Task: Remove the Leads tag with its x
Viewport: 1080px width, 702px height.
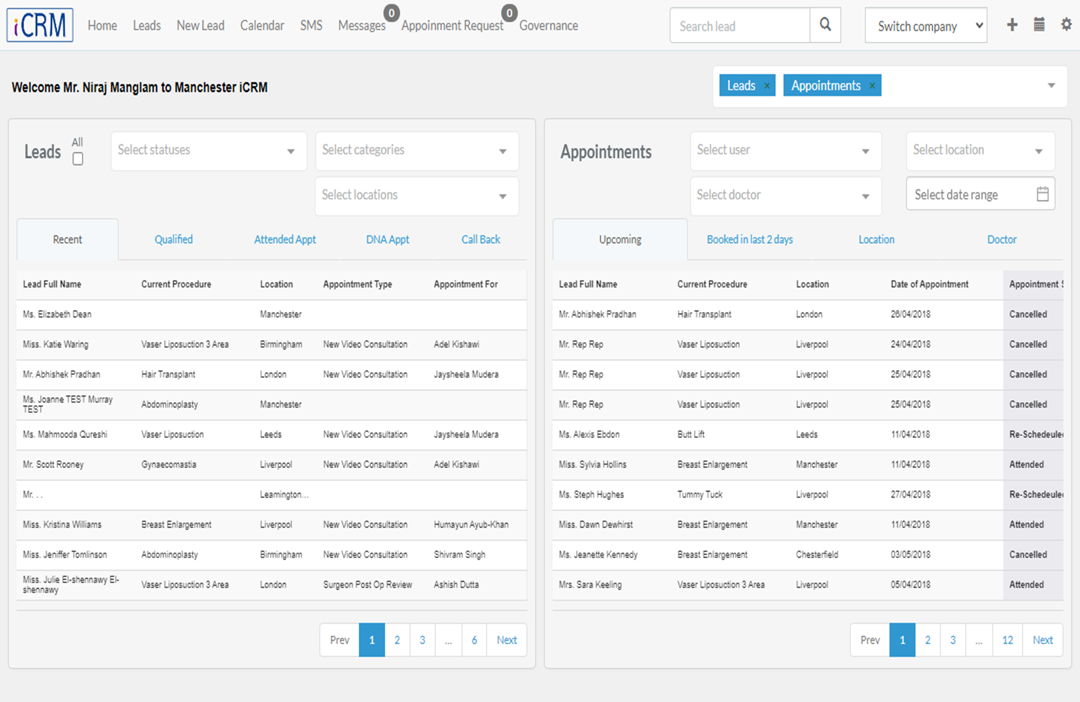Action: (767, 86)
